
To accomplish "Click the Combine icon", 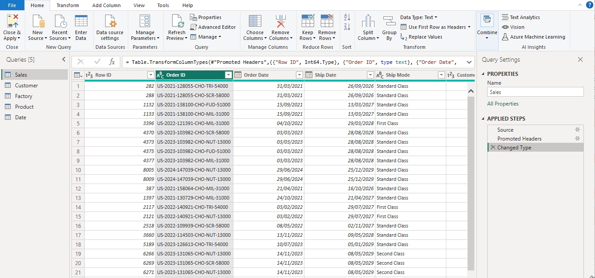I will [487, 20].
